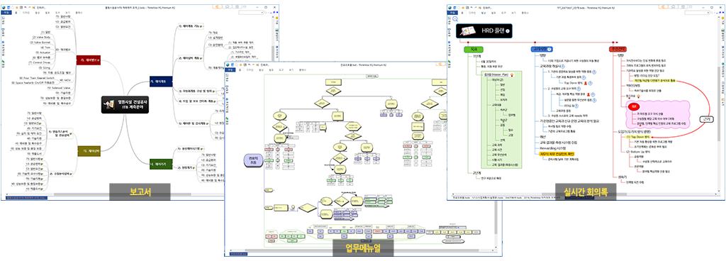Click the notebook image on the HRD 플랜 node
Viewport: 726px width, 261px height.
[x=468, y=31]
